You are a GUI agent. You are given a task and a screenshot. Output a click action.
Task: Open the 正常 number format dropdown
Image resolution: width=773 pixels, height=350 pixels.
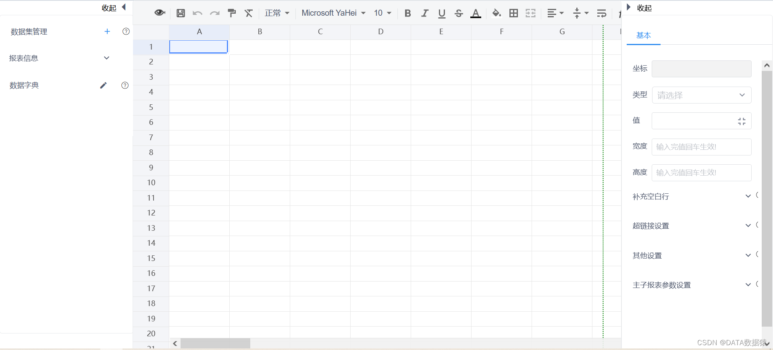[x=277, y=13]
